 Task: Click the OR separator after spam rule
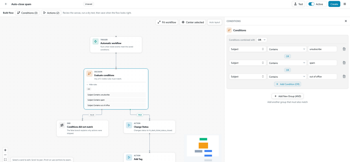click(x=287, y=70)
